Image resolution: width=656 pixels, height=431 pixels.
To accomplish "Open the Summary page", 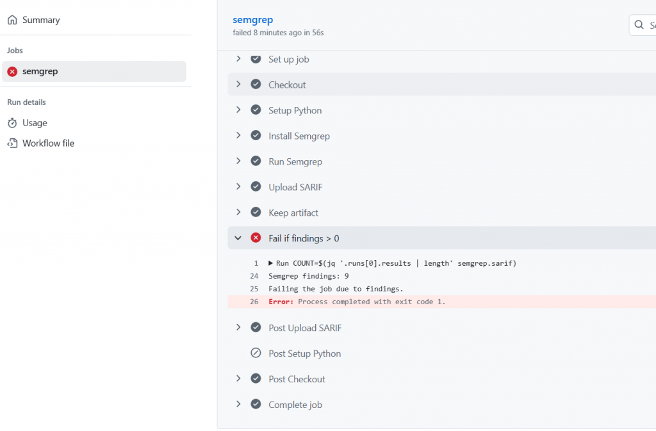I will point(41,20).
